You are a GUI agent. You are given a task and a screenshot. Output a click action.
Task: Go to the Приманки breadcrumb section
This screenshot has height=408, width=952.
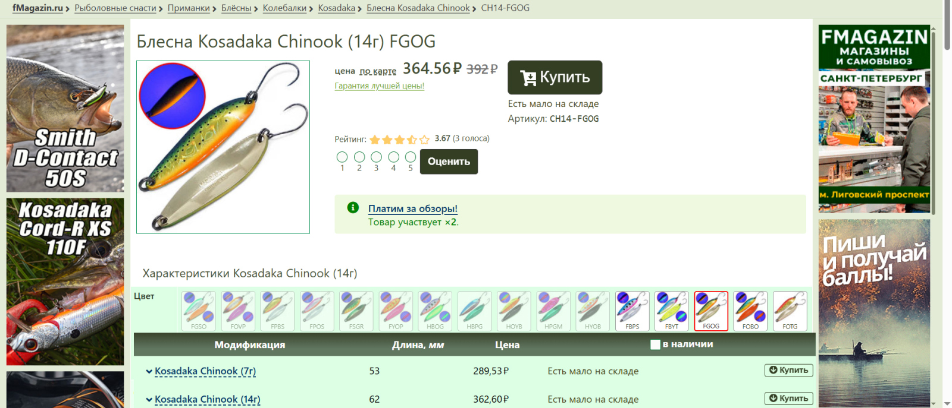(189, 8)
